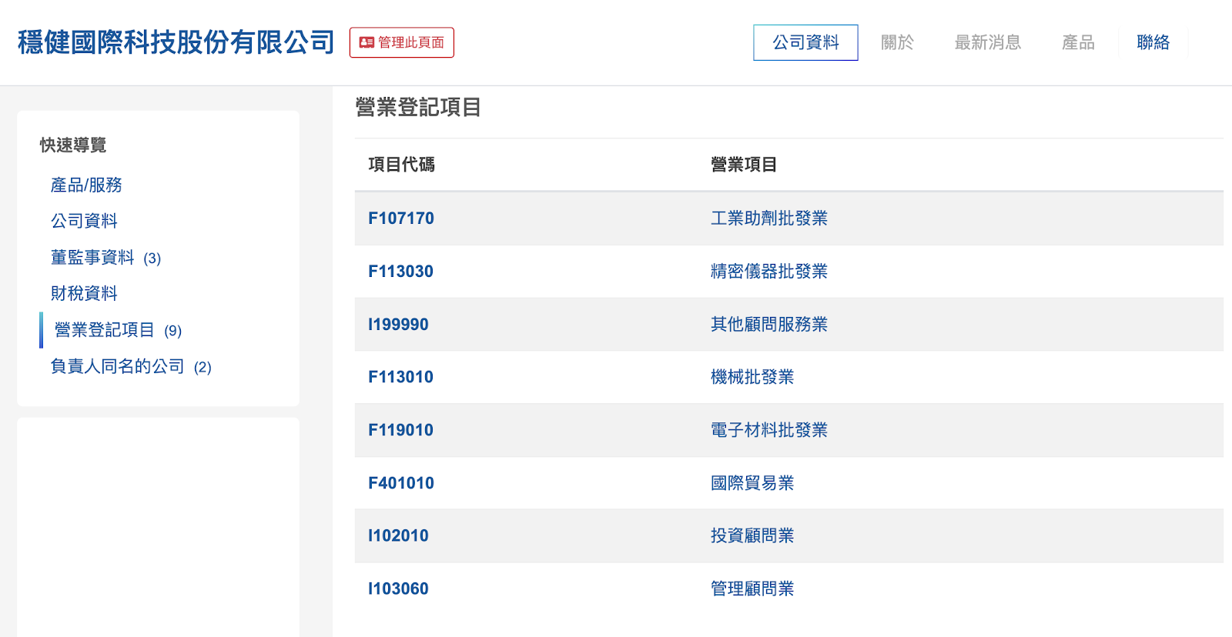1232x637 pixels.
Task: Click code F107170
Action: (401, 218)
